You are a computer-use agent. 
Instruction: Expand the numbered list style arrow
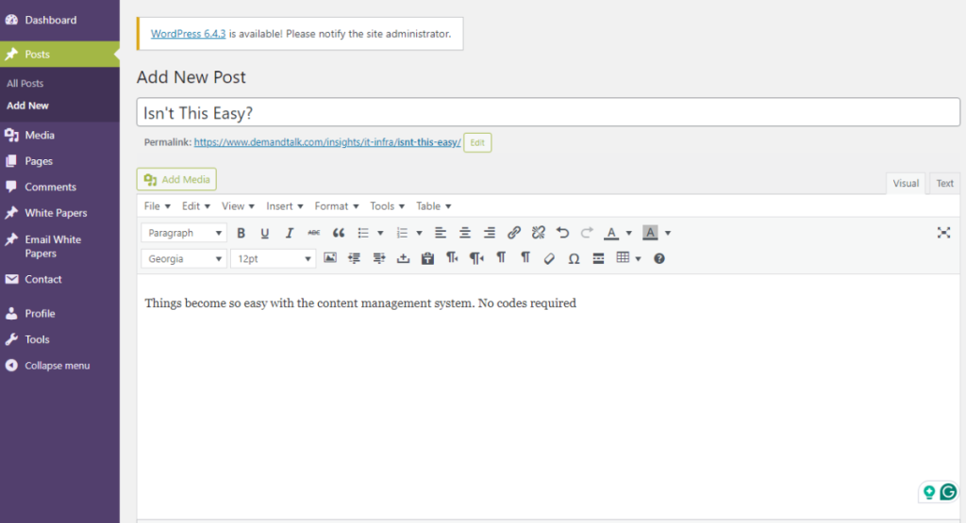[419, 233]
